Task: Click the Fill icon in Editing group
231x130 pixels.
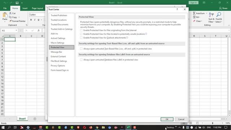Action: point(194,17)
